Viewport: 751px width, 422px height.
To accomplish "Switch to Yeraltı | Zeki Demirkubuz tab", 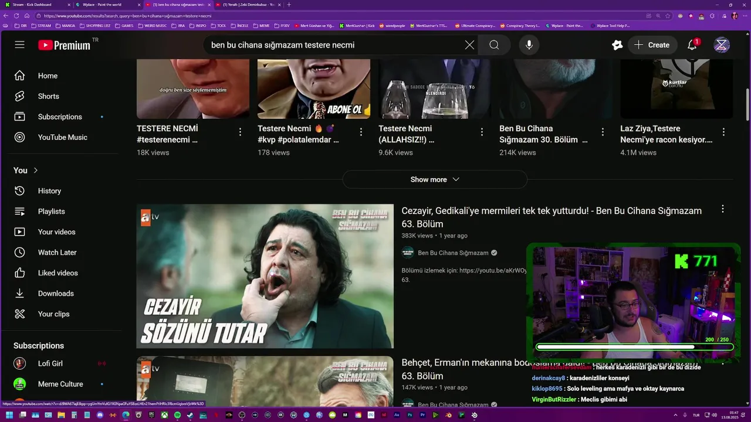I will pos(248,4).
